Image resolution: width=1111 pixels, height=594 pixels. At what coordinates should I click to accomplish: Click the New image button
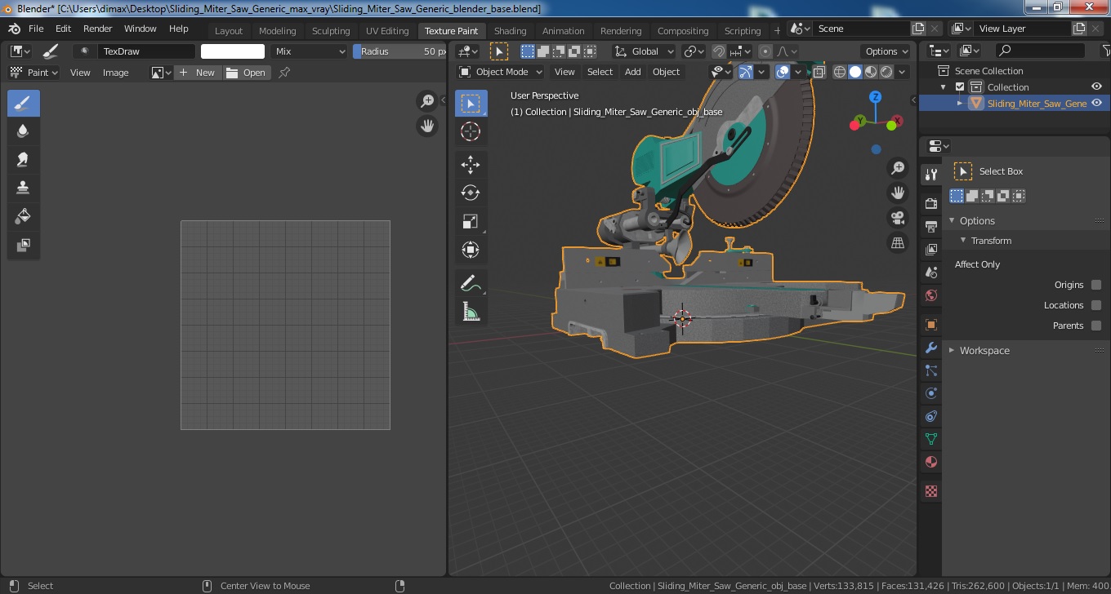[197, 73]
